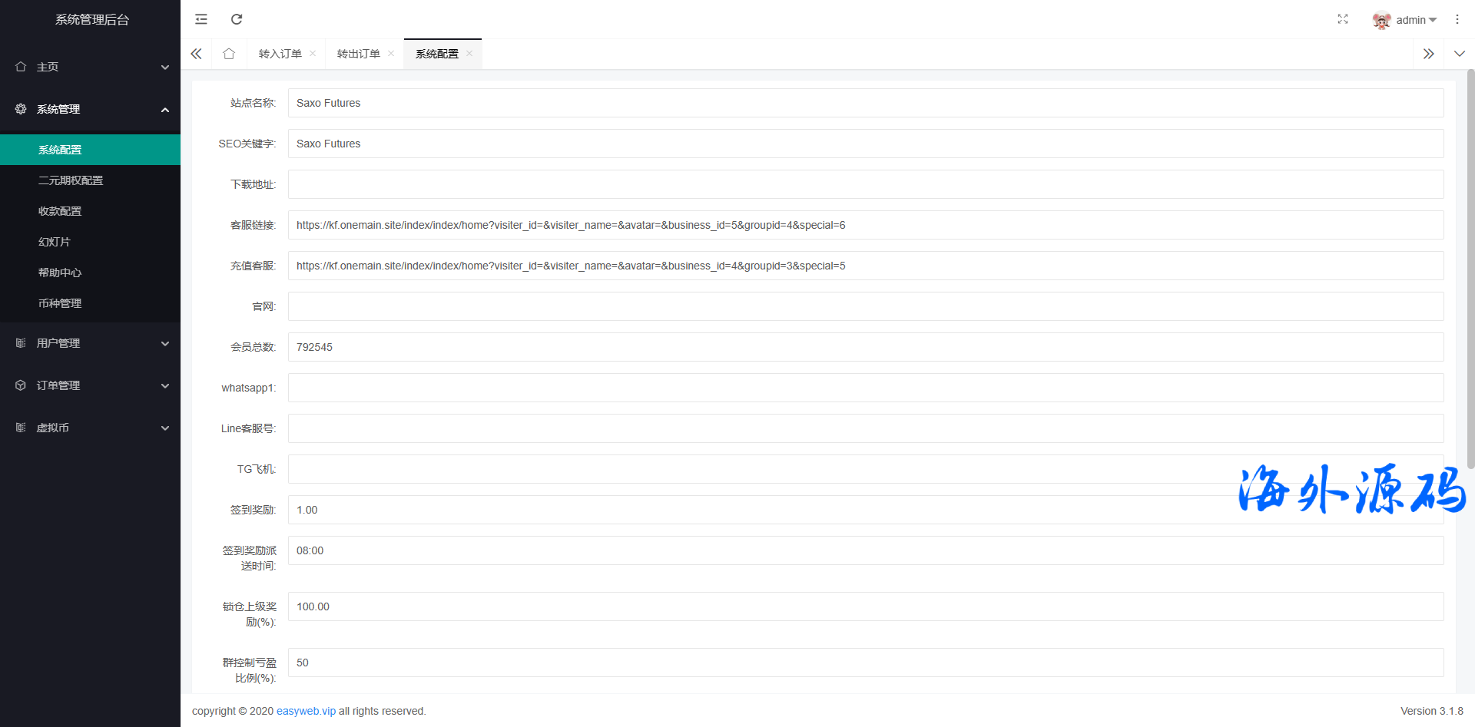Switch to the 转出订单 tab

(x=358, y=54)
